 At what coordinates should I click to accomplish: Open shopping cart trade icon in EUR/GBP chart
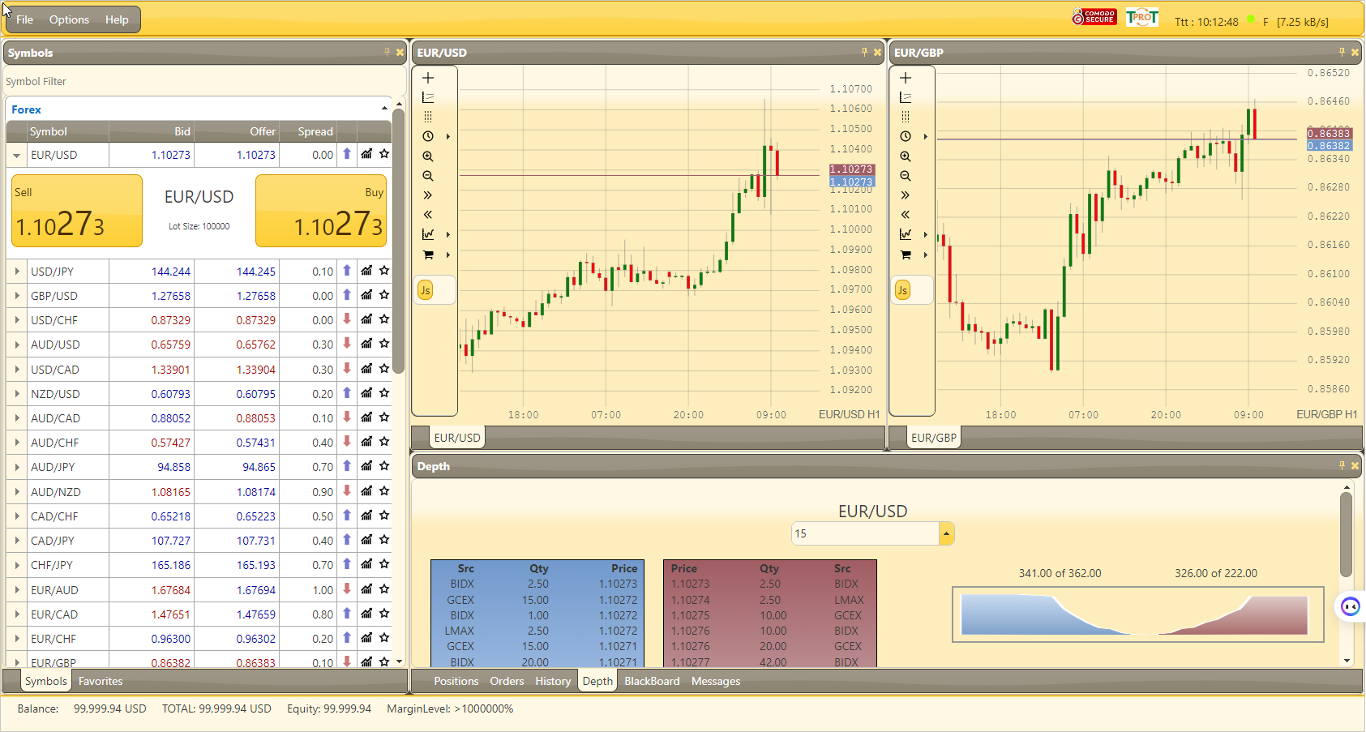point(906,255)
